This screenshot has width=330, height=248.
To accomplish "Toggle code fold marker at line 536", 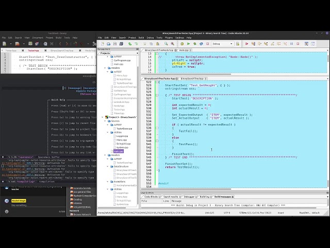I will (x=157, y=128).
